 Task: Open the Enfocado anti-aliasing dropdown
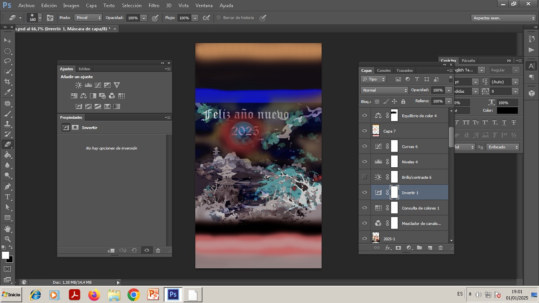(503, 147)
